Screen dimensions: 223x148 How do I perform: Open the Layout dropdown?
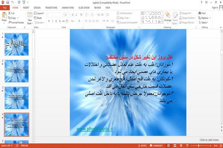[x=39, y=13]
